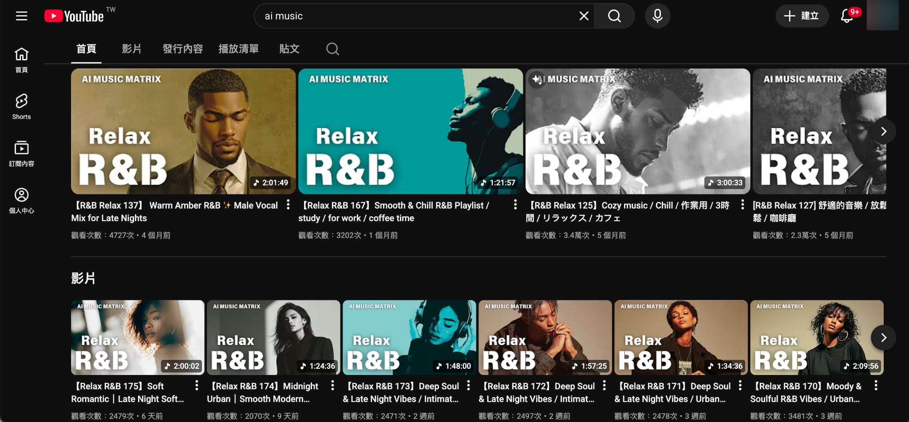This screenshot has height=422, width=909.
Task: Play the 1:57:25 Relax R&B 172 thumbnail
Action: [545, 338]
